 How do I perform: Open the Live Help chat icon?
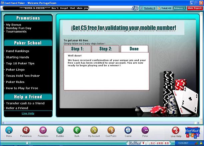[176, 130]
